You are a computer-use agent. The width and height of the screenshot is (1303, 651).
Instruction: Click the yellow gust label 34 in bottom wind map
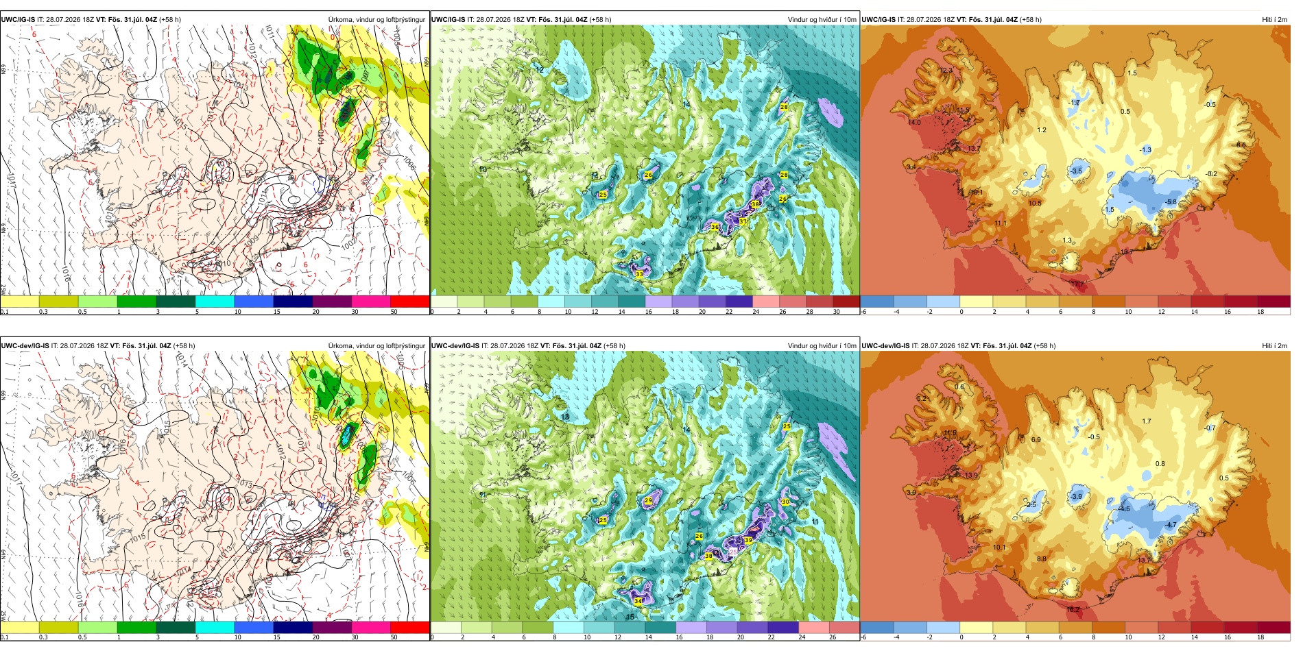pyautogui.click(x=638, y=602)
